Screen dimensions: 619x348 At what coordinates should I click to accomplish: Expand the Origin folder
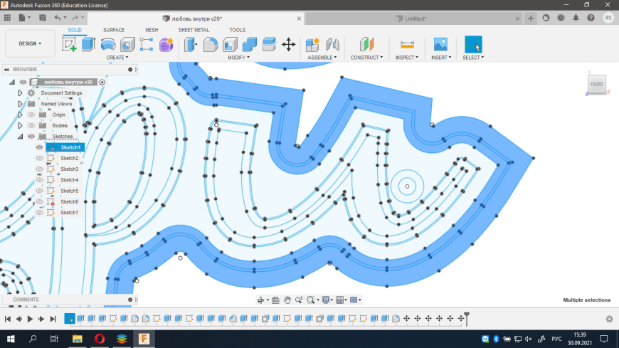click(x=20, y=115)
